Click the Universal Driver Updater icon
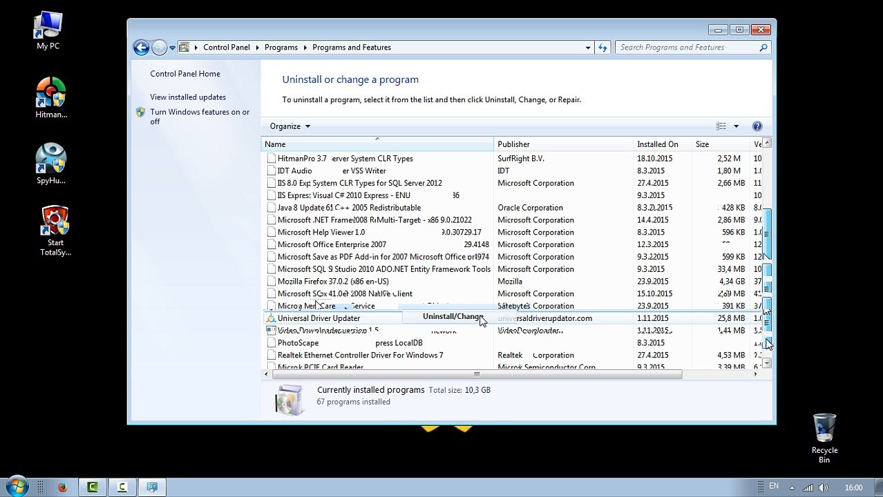 click(x=271, y=318)
